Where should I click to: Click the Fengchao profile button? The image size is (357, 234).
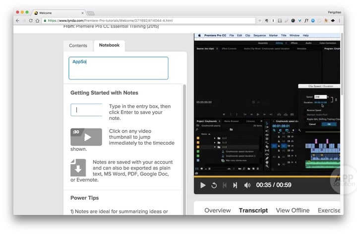[334, 12]
